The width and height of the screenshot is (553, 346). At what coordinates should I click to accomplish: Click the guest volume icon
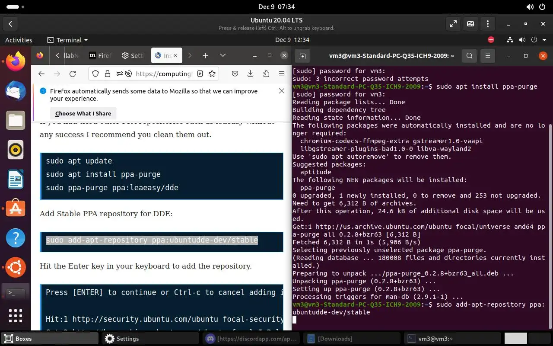coord(522,40)
